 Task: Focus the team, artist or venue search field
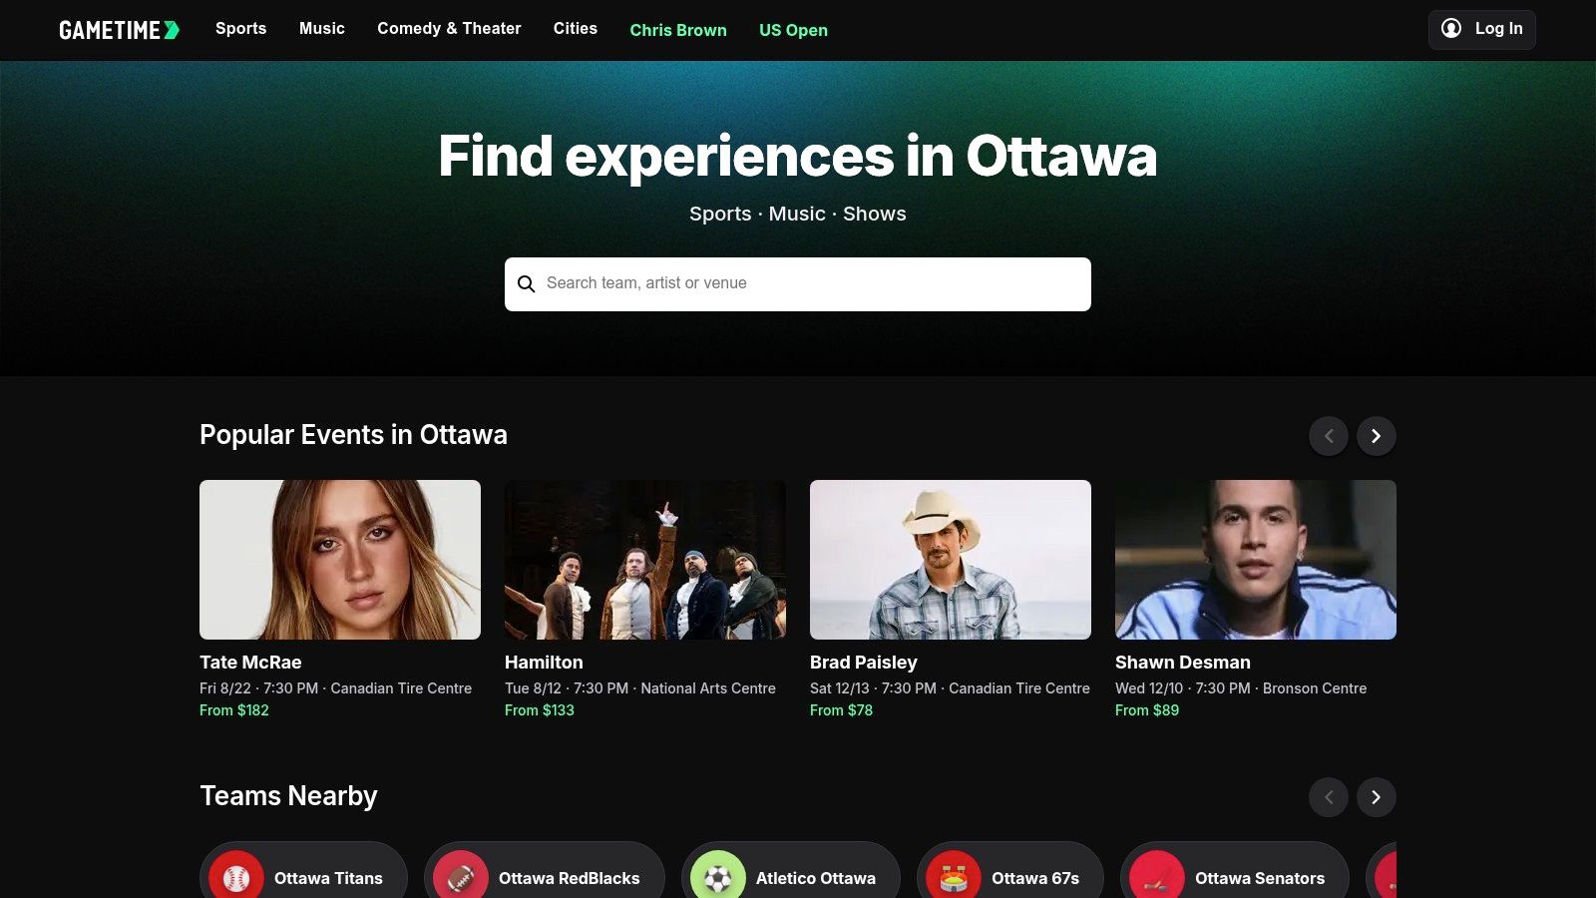808,284
